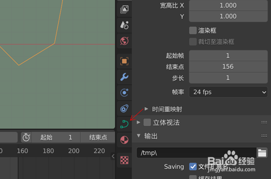Viewport: 271px width, 179px height.
Task: Expand the 立体视法 panel arrow
Action: click(138, 123)
